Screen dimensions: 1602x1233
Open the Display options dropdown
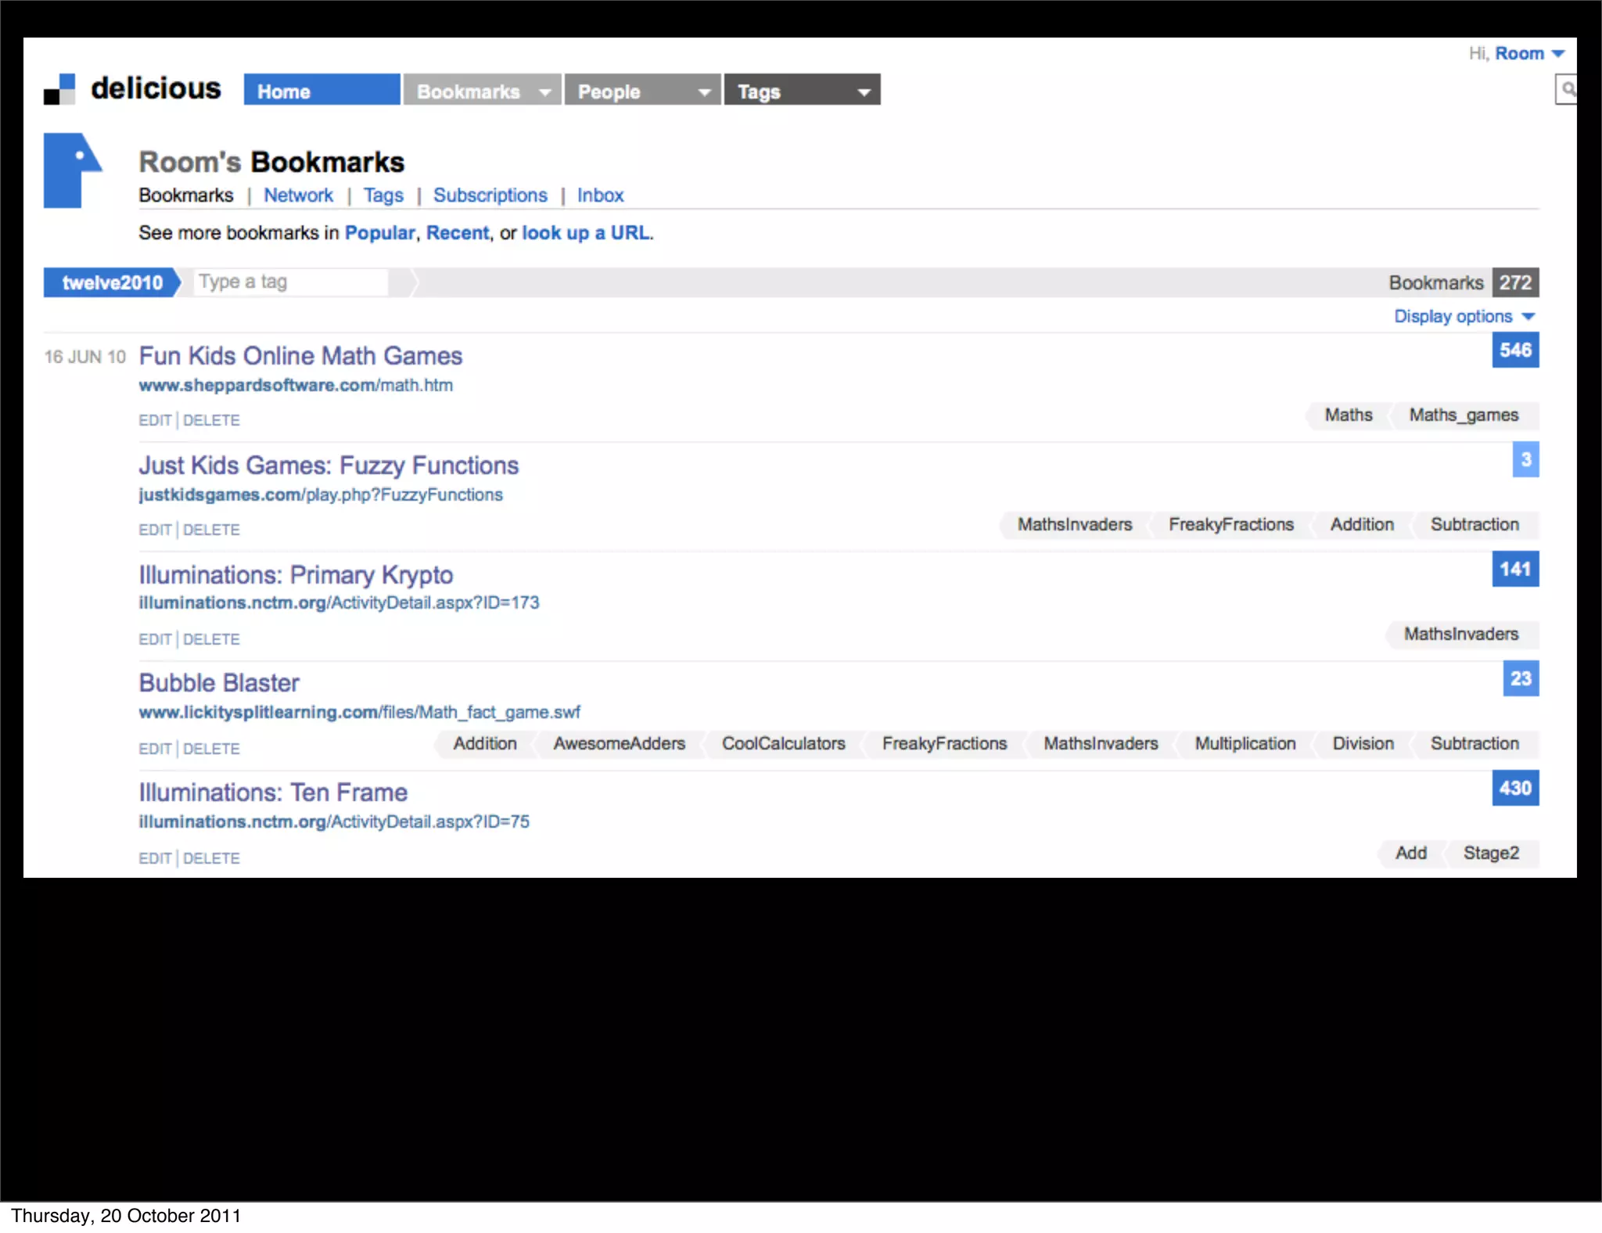pos(1464,317)
